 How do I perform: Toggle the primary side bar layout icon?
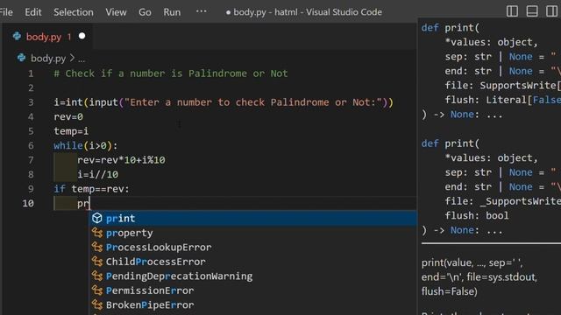(512, 11)
